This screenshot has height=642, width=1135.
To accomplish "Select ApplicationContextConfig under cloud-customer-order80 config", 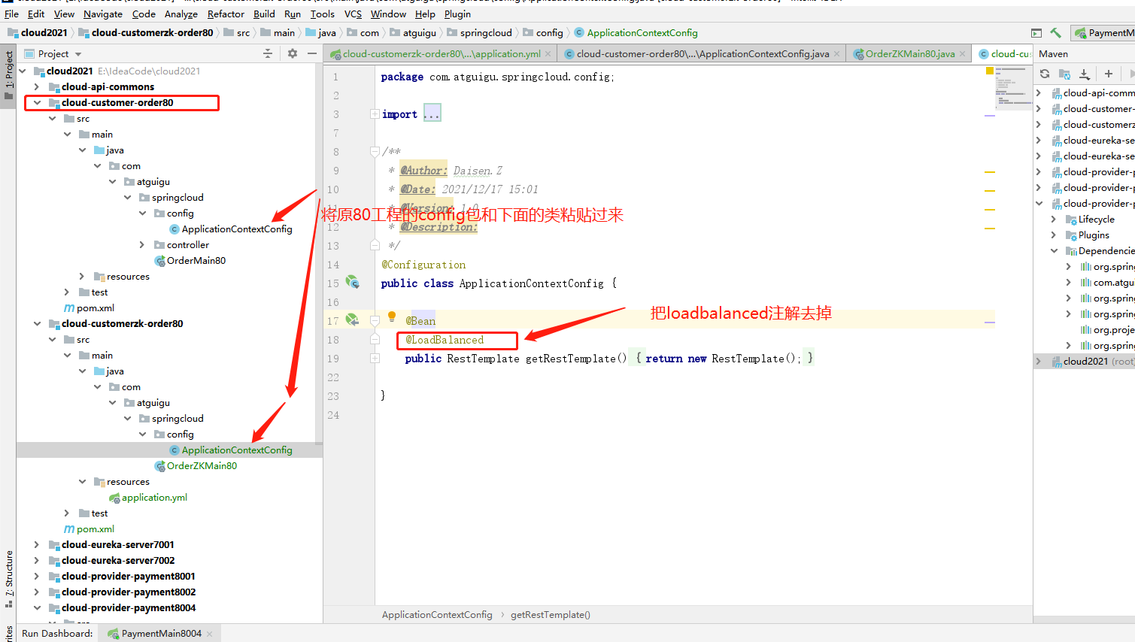I will tap(236, 229).
